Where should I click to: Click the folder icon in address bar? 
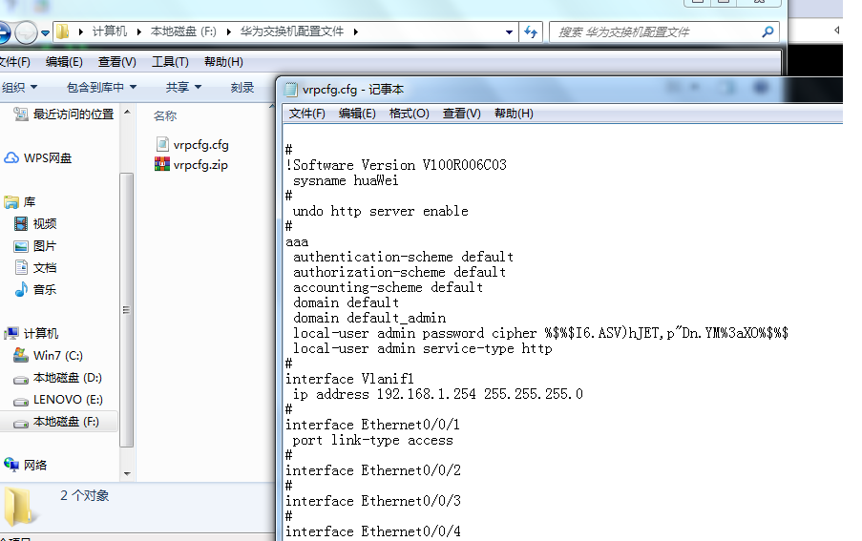(x=63, y=31)
